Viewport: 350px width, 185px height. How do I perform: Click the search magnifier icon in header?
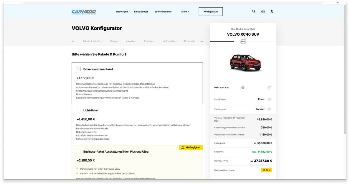[254, 11]
